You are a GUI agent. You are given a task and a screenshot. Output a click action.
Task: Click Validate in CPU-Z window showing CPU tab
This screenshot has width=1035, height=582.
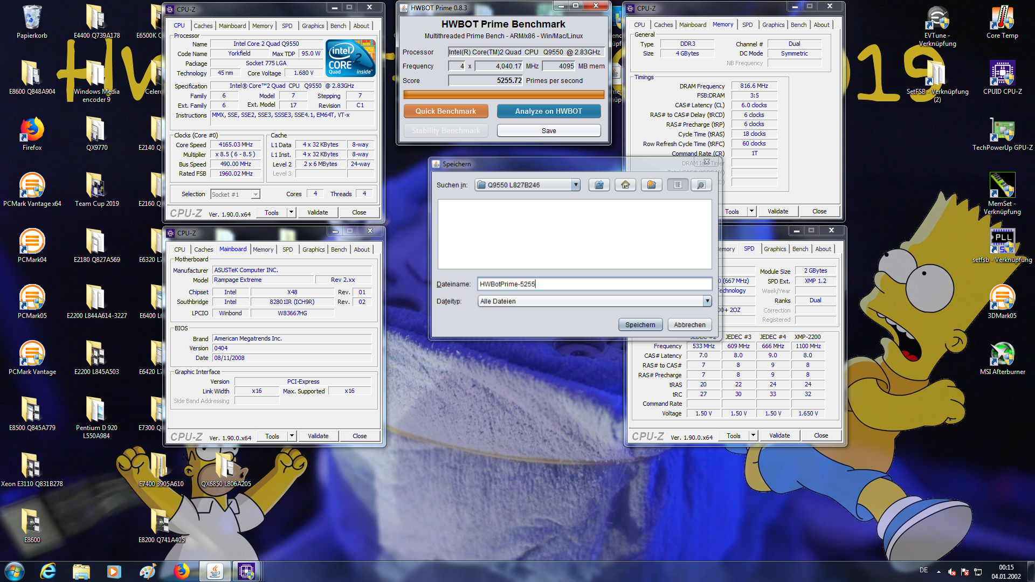click(x=318, y=212)
